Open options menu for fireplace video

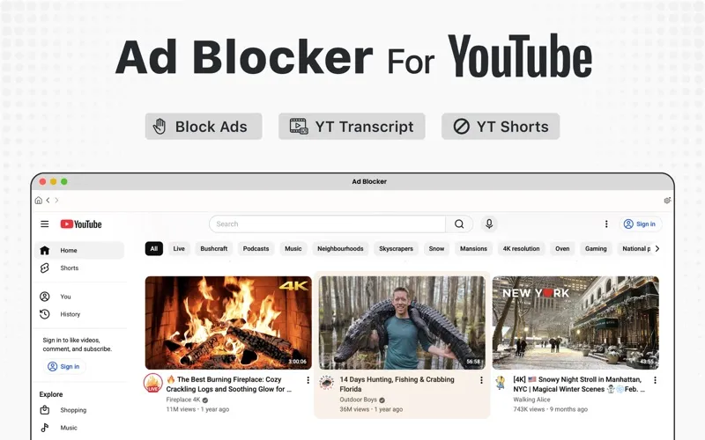[308, 380]
